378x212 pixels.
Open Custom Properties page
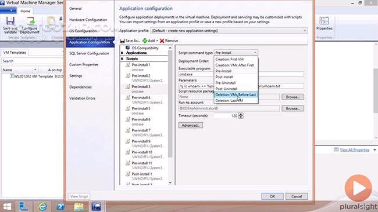coord(84,64)
